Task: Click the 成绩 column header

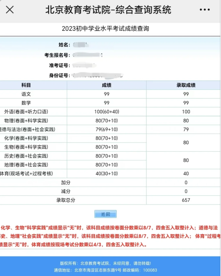Action: (106, 85)
